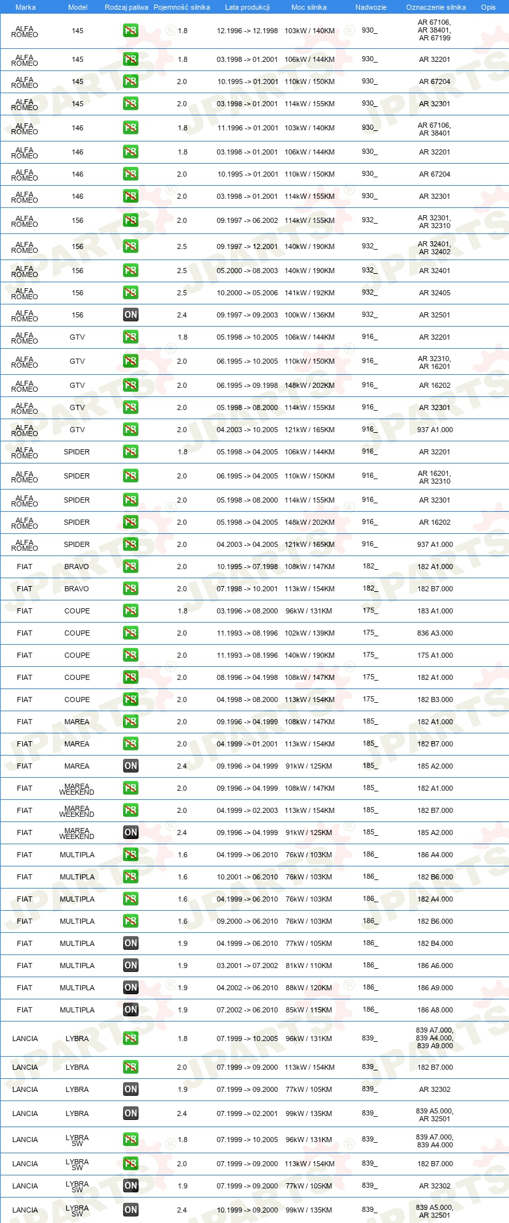Click the petrol icon in the Fiat Bravo 182 B7.000 row

(x=131, y=589)
